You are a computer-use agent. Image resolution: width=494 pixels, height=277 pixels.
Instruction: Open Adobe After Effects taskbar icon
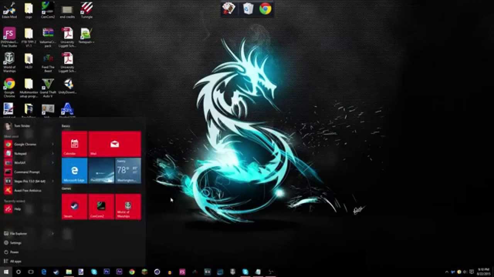[x=119, y=272]
